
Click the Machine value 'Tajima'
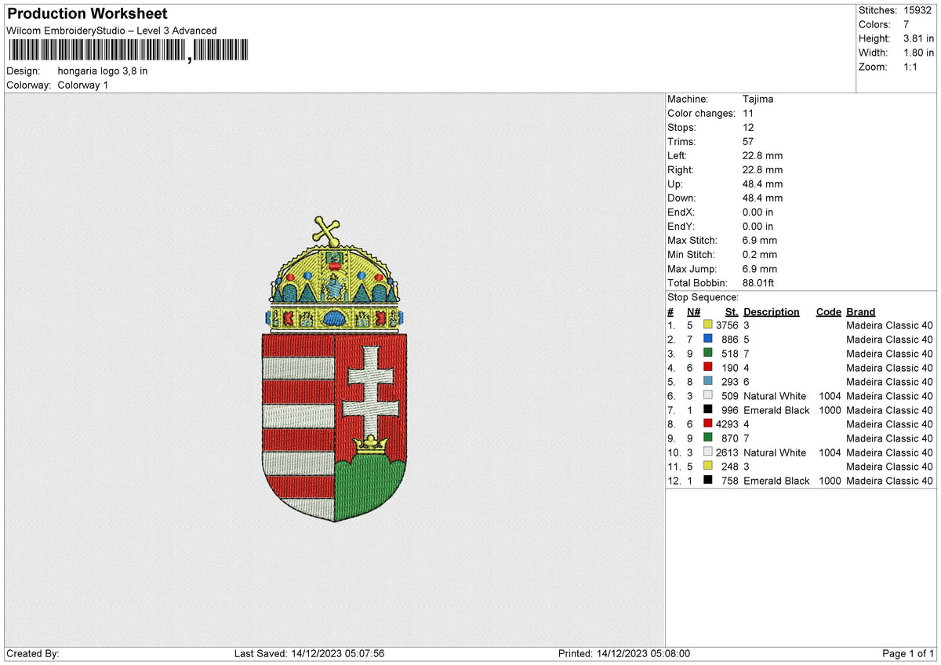click(x=757, y=99)
